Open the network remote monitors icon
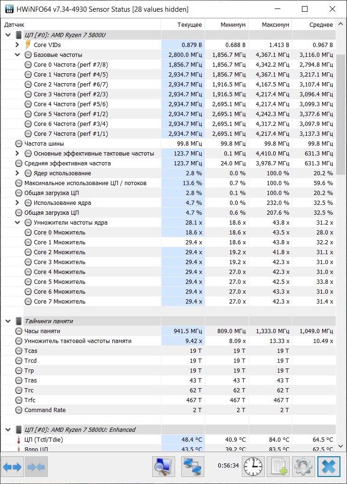The image size is (347, 484). tap(193, 467)
